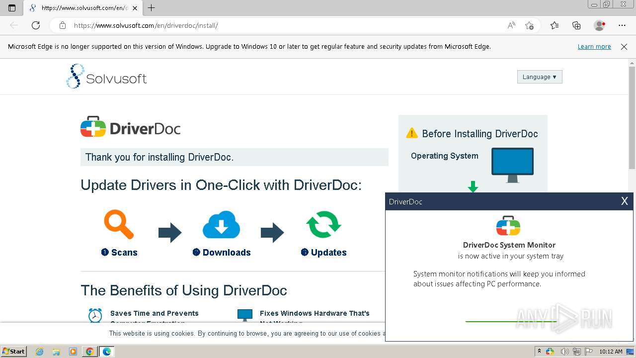Click the green progress bar in popup
Image resolution: width=636 pixels, height=358 pixels.
click(x=510, y=322)
